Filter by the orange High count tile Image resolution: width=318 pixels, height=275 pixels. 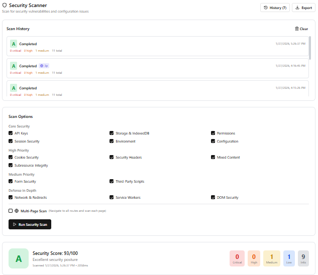coord(254,258)
